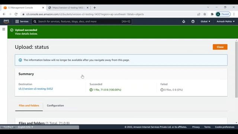This screenshot has width=238, height=134.
Task: Go back with browser back arrow
Action: pyautogui.click(x=4, y=14)
